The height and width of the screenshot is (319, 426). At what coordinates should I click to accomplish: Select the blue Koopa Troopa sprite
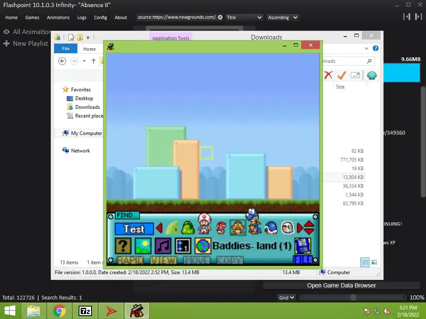[253, 221]
